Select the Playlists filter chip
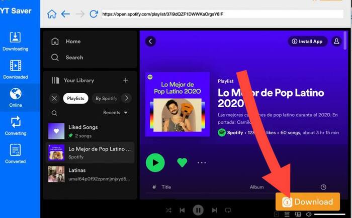This screenshot has width=352, height=218. [75, 98]
